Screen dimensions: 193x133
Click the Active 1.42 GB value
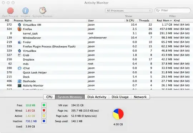point(30,116)
